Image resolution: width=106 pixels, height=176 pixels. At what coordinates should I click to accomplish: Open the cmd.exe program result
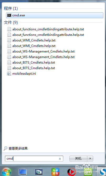(x=55, y=15)
